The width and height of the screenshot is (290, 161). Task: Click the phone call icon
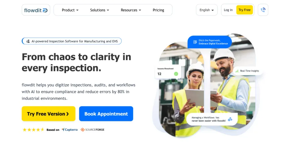coord(263,10)
